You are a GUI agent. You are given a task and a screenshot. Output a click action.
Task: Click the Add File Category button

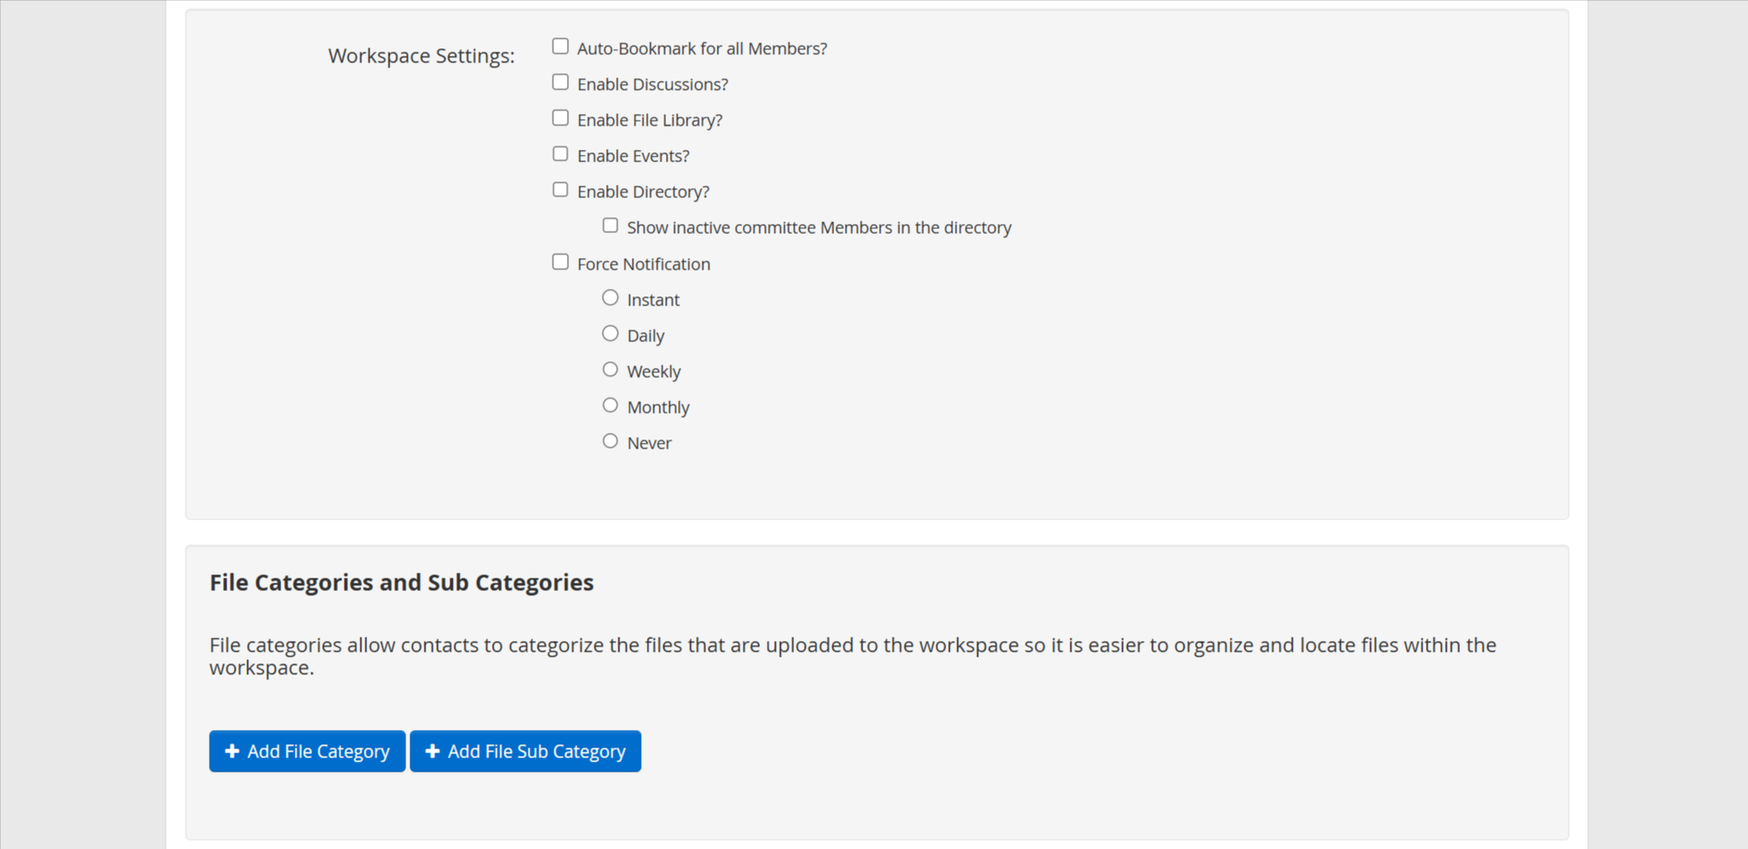point(307,751)
